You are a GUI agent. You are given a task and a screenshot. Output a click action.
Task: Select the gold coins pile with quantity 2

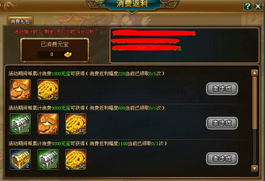click(48, 90)
